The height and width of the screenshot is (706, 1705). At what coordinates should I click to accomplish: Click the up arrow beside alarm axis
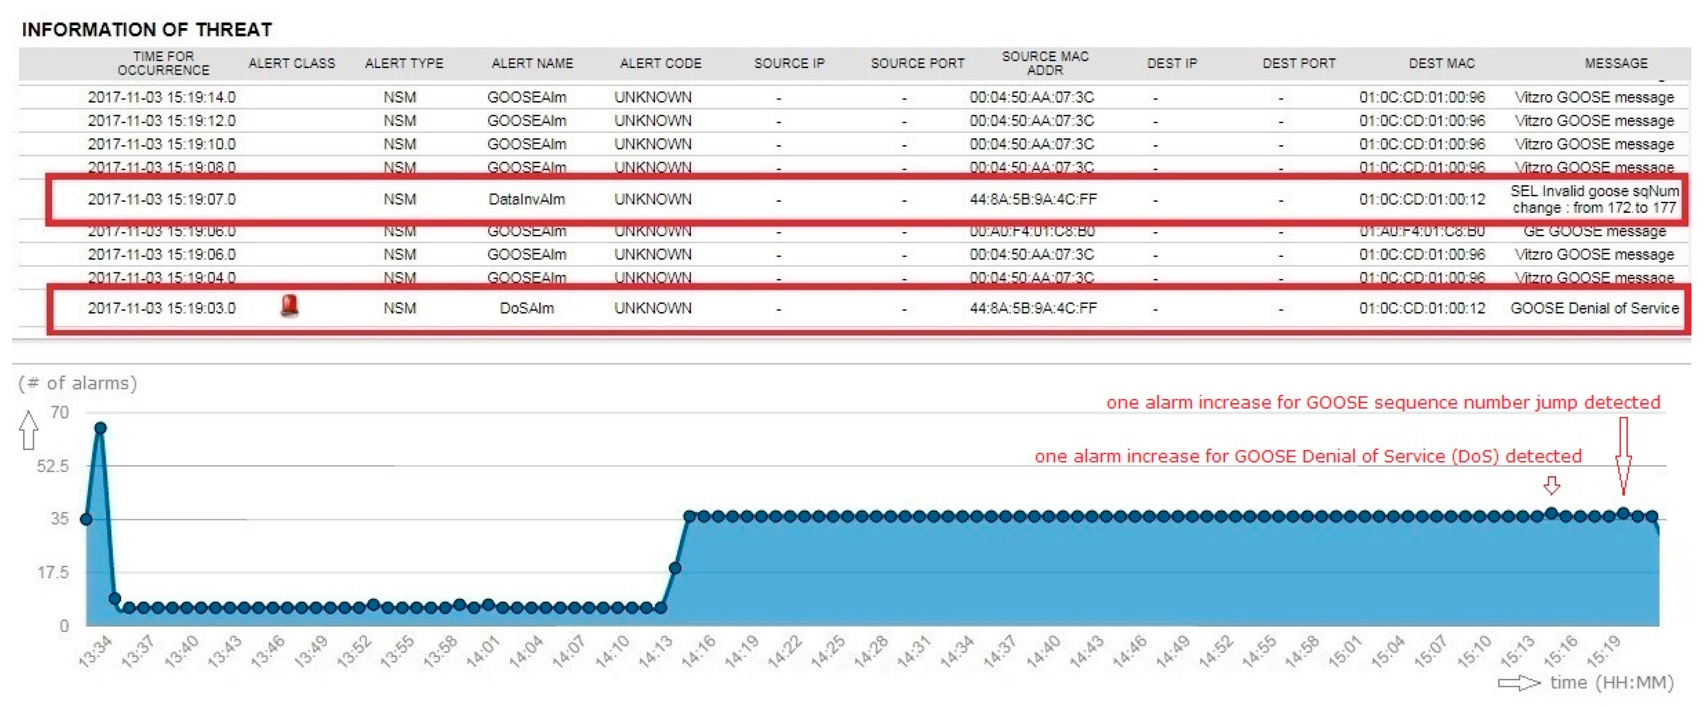coord(29,430)
